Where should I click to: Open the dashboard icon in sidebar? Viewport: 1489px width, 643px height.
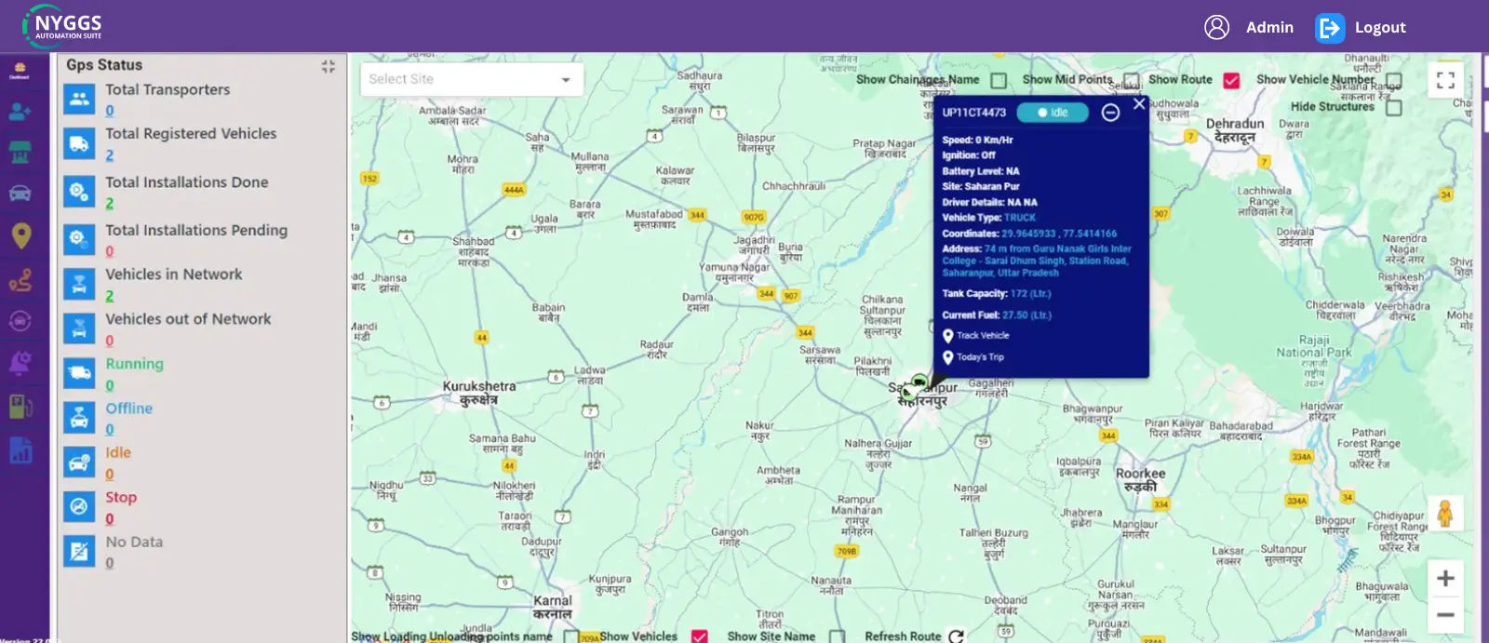click(20, 70)
